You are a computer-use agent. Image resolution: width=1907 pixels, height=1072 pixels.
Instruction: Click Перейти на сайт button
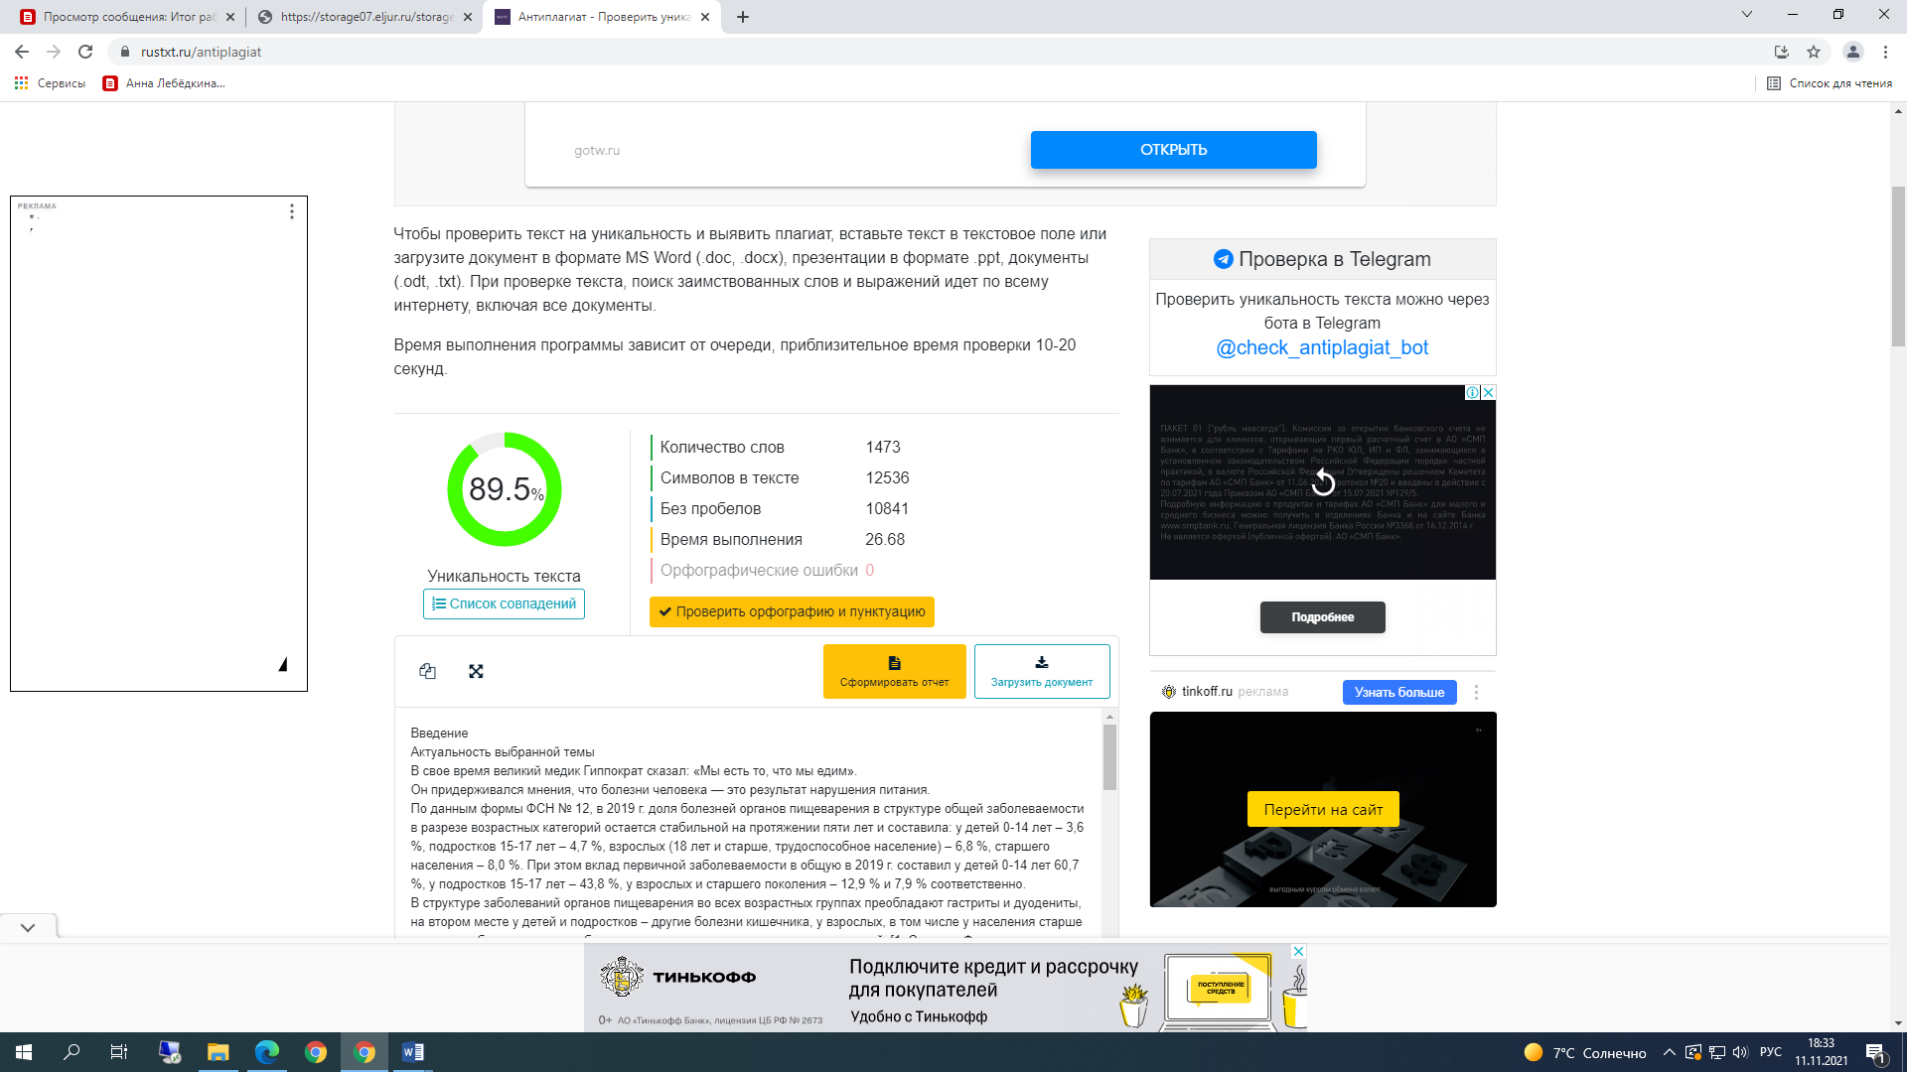coord(1323,809)
